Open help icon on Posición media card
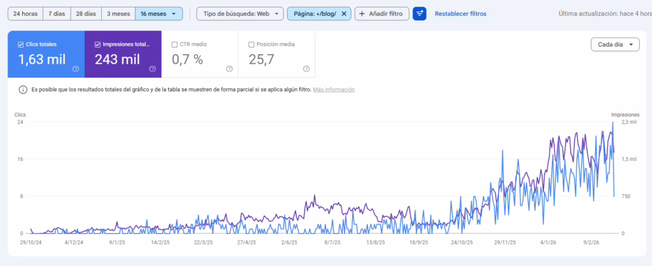 tap(306, 69)
